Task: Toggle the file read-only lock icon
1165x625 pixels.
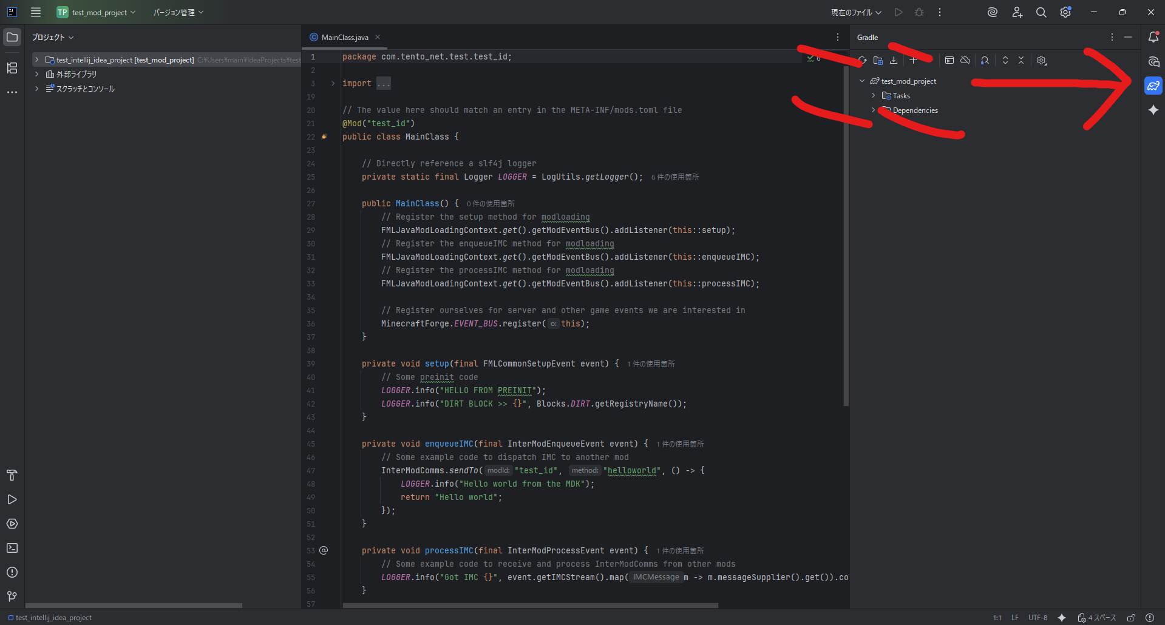Action: click(1132, 618)
